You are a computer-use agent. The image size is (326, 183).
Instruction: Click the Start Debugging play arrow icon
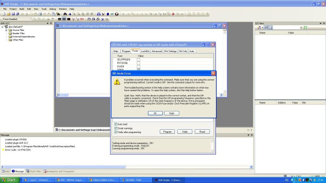click(123, 14)
